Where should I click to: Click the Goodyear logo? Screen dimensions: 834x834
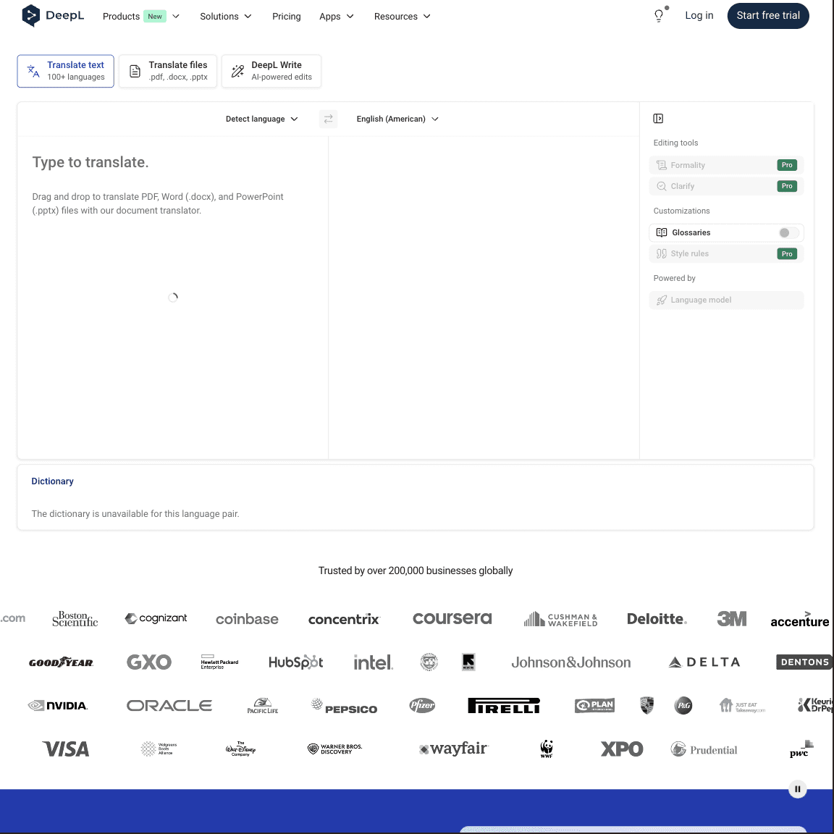61,662
